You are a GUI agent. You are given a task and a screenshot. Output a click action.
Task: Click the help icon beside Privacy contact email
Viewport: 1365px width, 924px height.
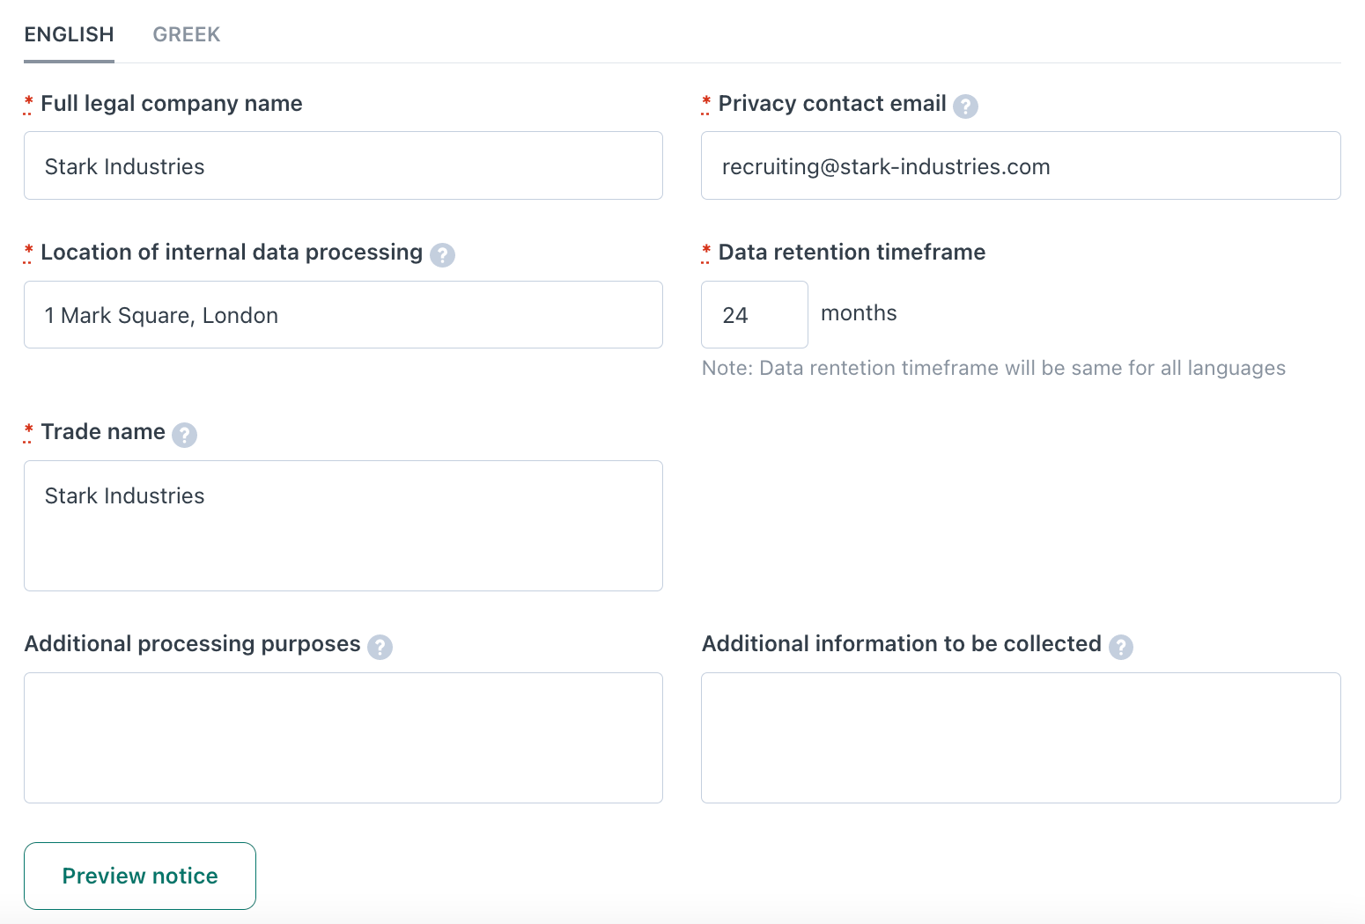965,106
